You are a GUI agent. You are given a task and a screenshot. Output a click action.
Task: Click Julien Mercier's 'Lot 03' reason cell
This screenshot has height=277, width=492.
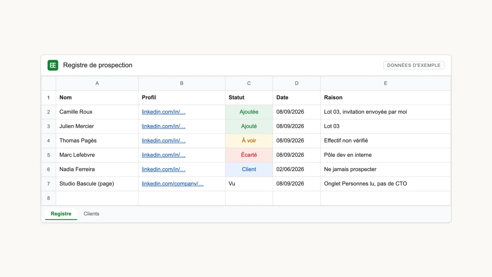pos(386,127)
